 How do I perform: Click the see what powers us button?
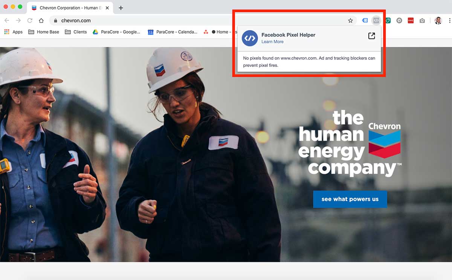[x=350, y=199]
